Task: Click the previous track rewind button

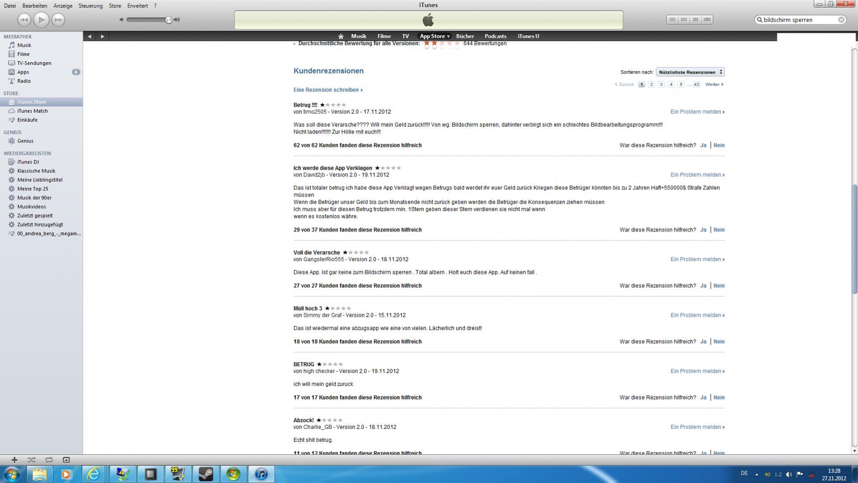Action: coord(24,20)
